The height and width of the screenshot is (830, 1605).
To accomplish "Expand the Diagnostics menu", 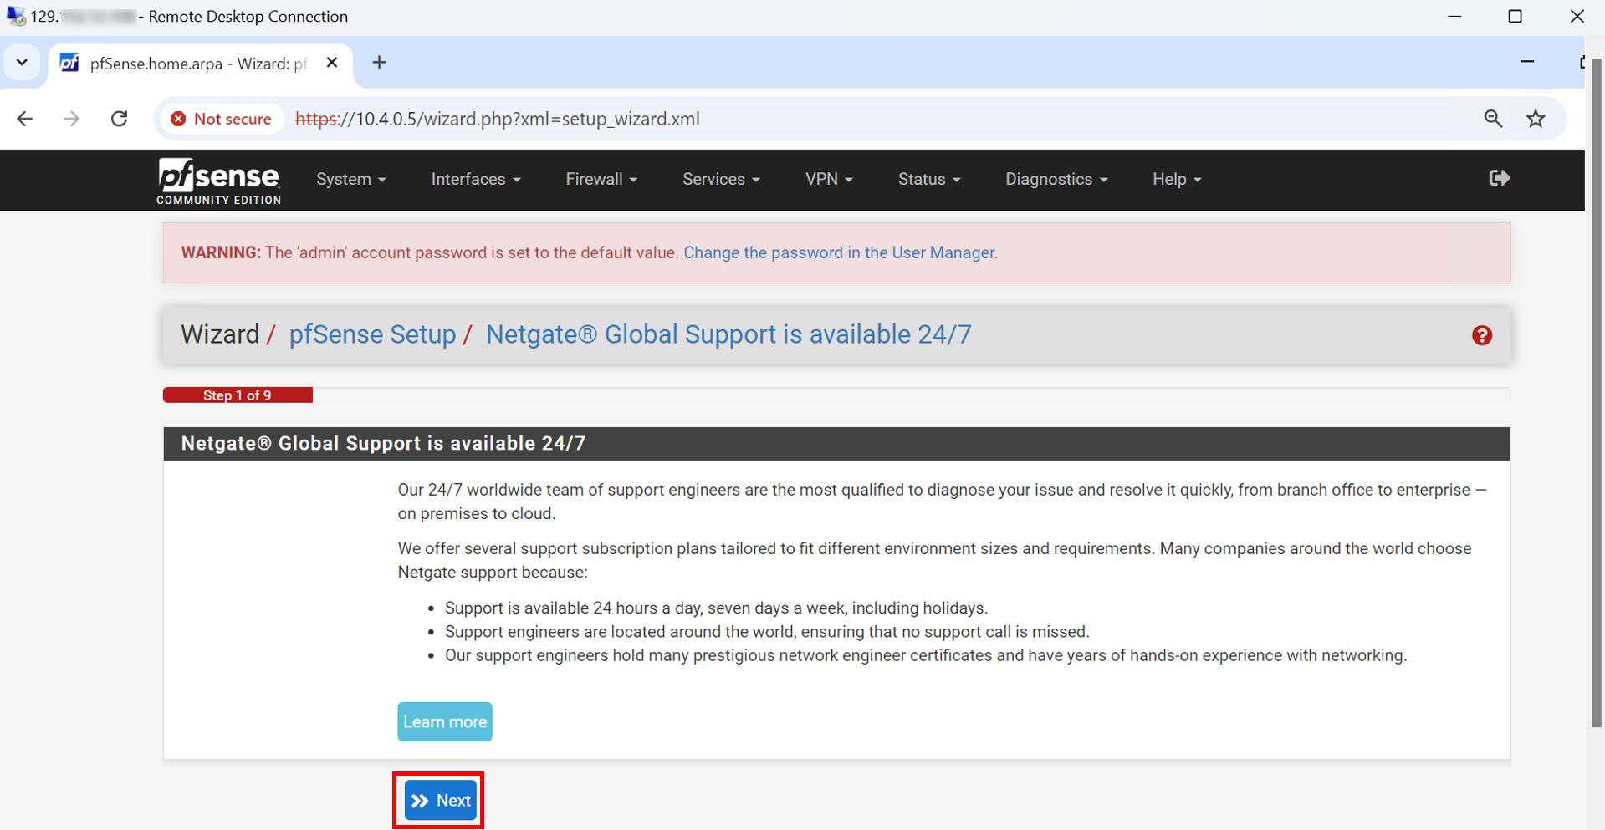I will (1056, 179).
